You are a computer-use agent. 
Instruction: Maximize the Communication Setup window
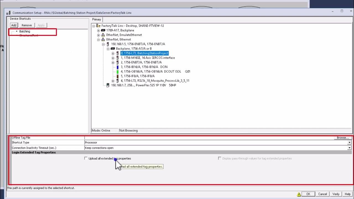342,11
